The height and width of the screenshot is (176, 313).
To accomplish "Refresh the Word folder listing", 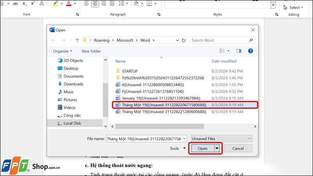I will coord(183,40).
